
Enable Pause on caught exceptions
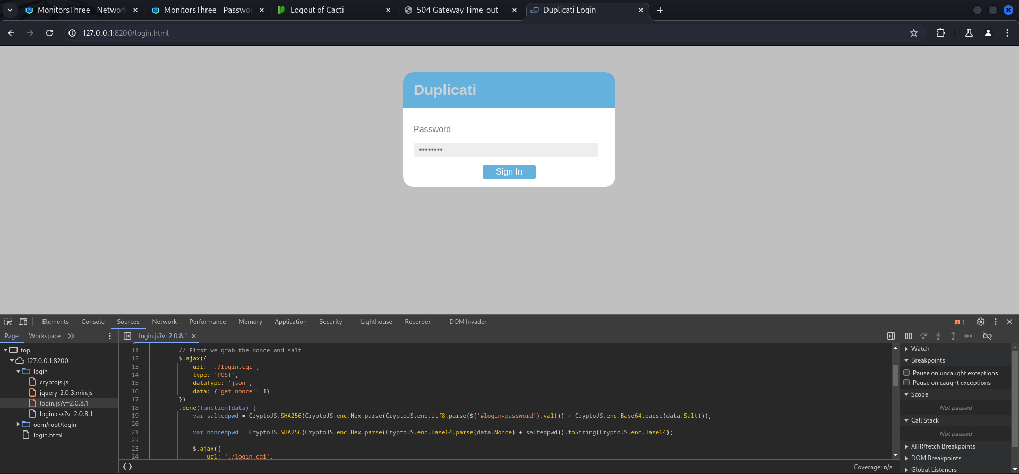[907, 383]
